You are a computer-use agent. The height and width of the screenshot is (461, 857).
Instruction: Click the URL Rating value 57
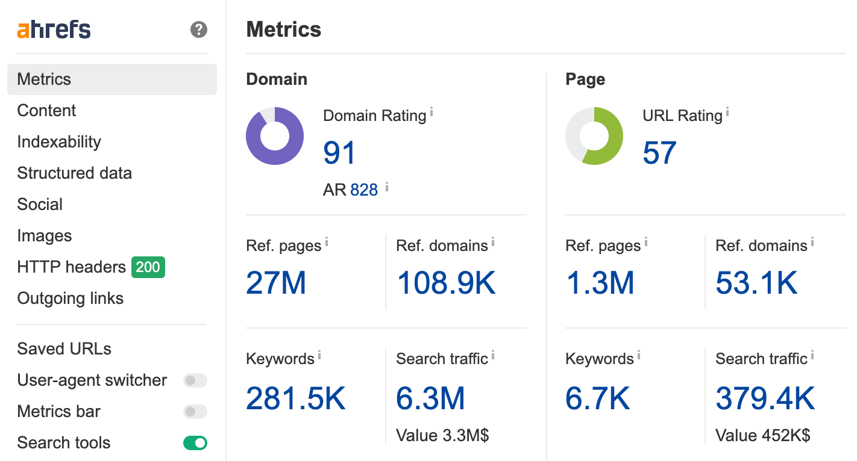click(x=660, y=153)
